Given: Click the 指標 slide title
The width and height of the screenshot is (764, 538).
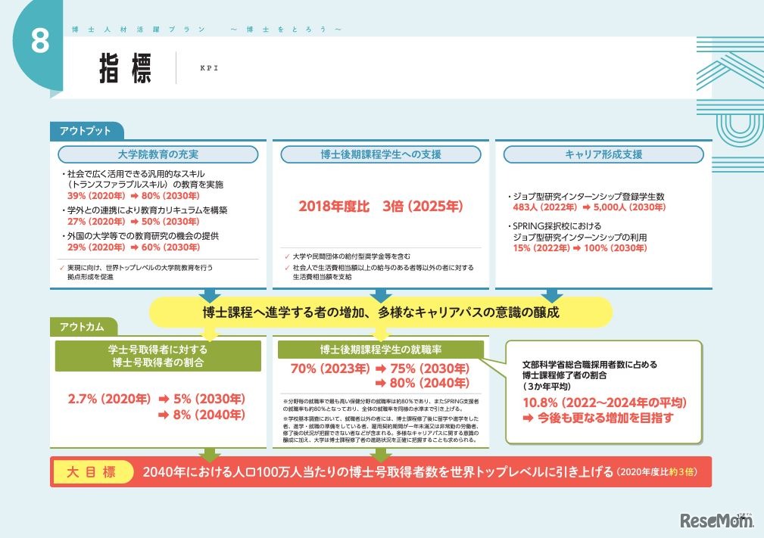Looking at the screenshot, I should point(125,68).
